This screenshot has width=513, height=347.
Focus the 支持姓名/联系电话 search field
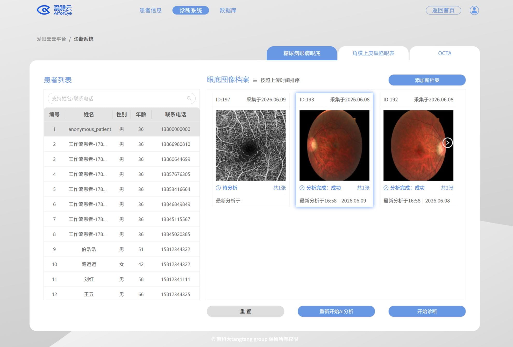point(122,98)
